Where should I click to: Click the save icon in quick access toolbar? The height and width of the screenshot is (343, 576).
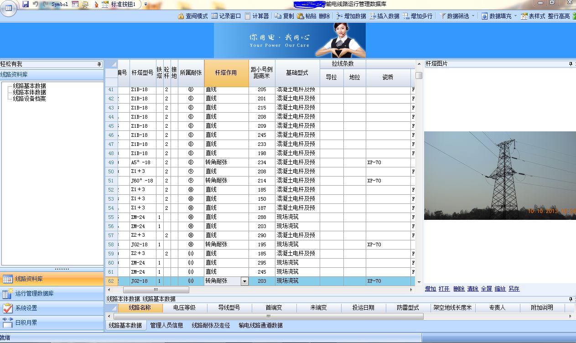(26, 4)
